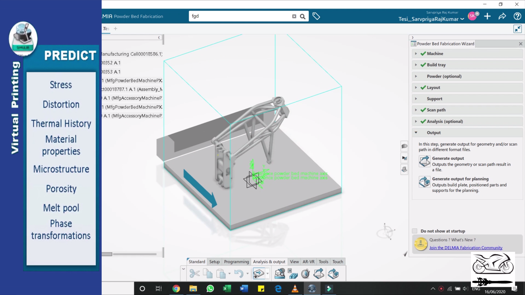This screenshot has width=525, height=295.
Task: Click the speech bubble comment side icon
Action: 404,146
